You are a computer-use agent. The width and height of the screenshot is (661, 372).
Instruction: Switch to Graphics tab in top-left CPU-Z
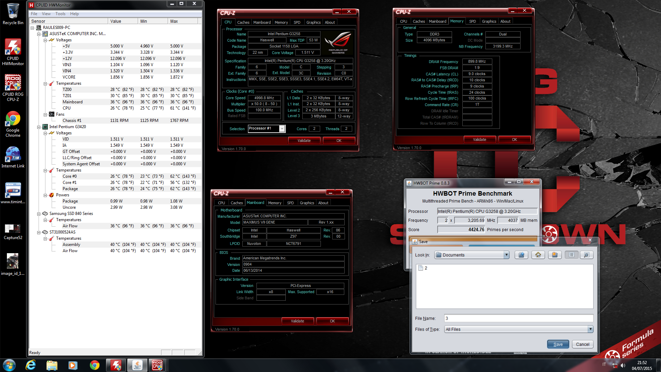(x=313, y=22)
